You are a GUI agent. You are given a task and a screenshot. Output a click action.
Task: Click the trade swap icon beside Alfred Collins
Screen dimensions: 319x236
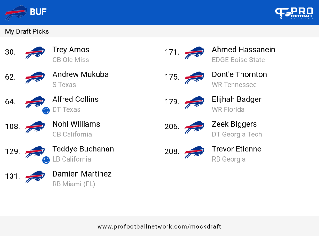pyautogui.click(x=46, y=111)
